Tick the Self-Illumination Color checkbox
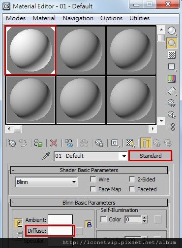Screen dimensions: 182x248 point(103,219)
